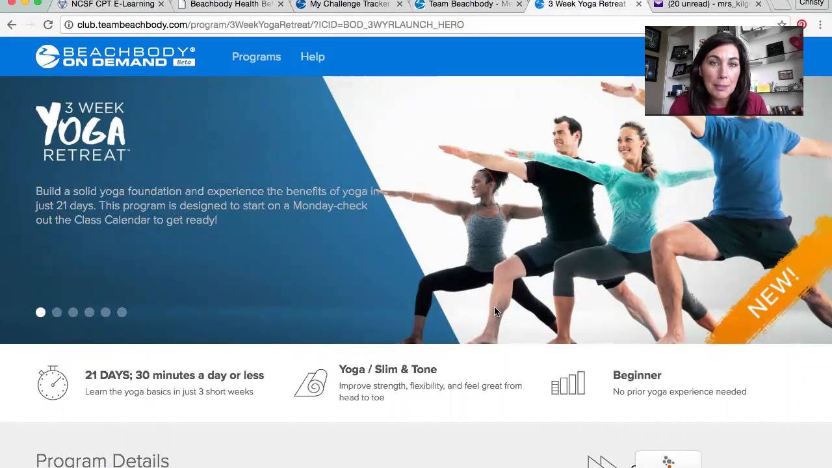Click the beginner level bars icon
The height and width of the screenshot is (468, 832).
(568, 383)
